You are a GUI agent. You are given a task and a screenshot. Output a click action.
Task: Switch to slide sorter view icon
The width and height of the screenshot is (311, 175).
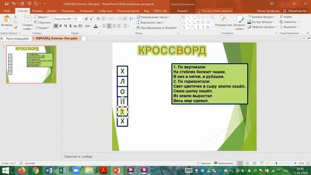click(247, 163)
